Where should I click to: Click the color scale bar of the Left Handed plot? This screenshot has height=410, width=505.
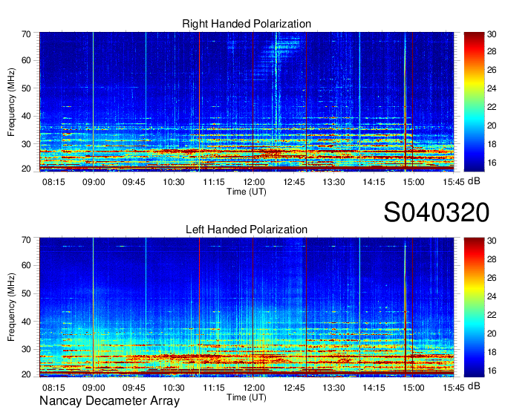474,307
